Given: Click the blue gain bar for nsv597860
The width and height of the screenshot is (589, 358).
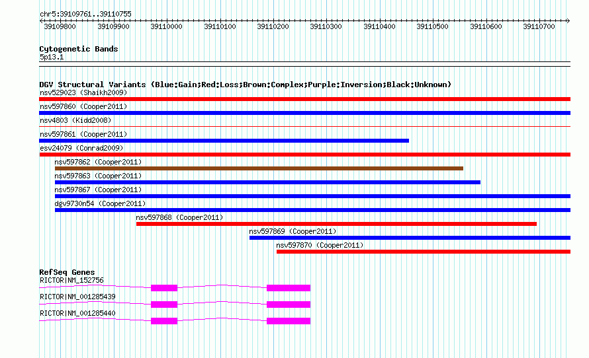Looking at the screenshot, I should (304, 113).
